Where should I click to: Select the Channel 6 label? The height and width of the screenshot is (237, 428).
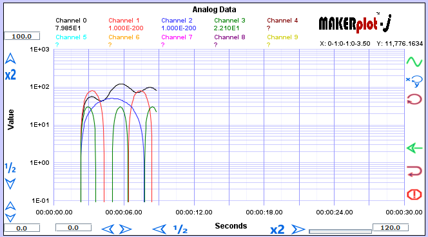124,37
